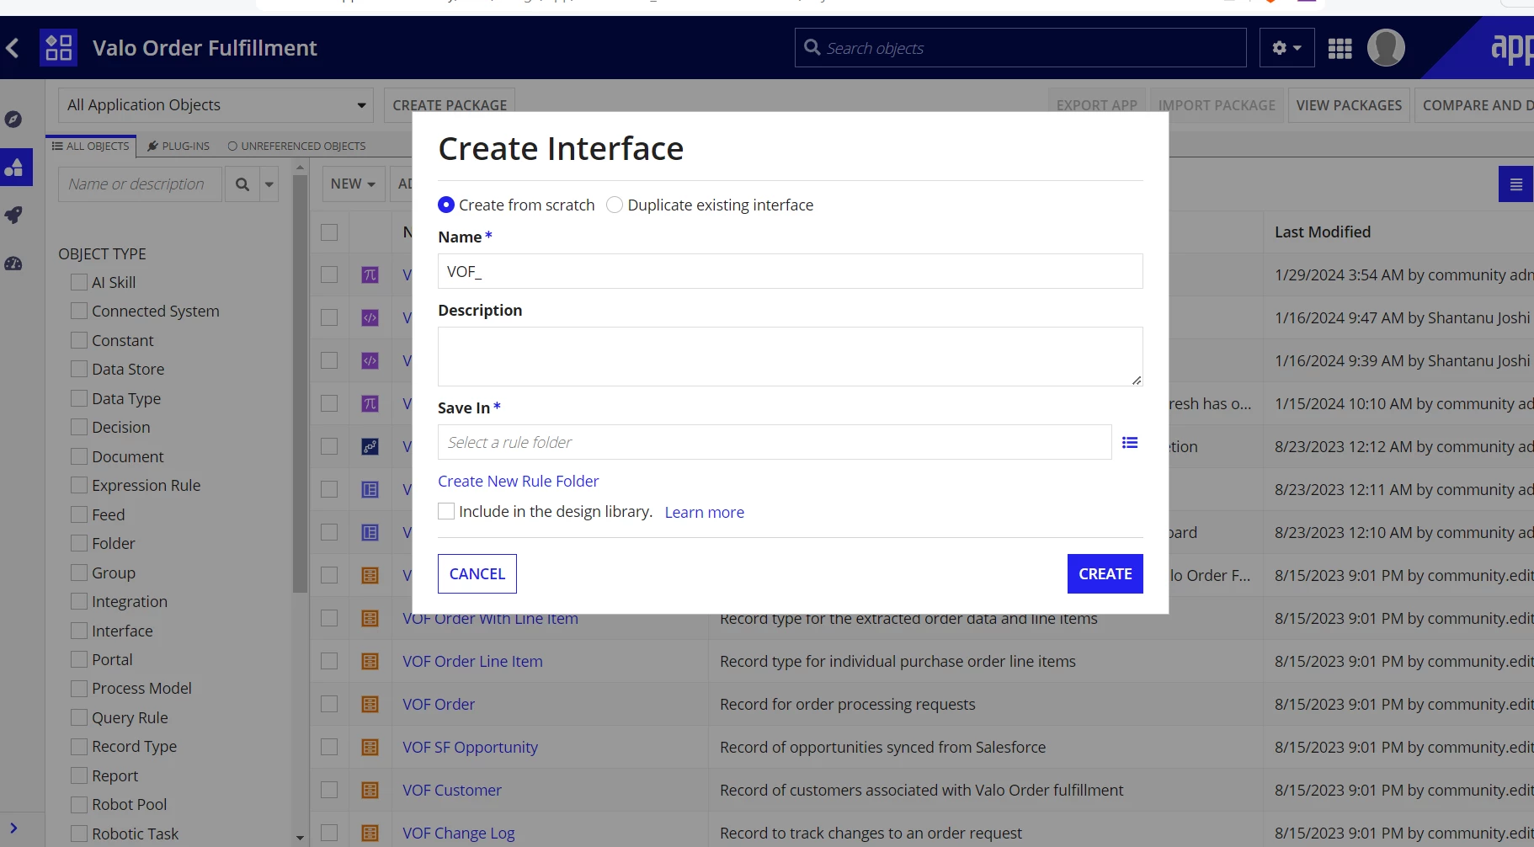The height and width of the screenshot is (847, 1534).
Task: Switch to PLUG-INS tab
Action: click(178, 146)
